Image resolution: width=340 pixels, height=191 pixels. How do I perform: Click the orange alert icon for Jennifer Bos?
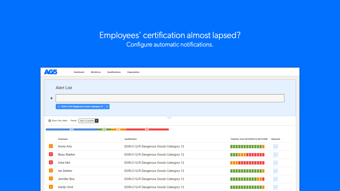pos(51,179)
